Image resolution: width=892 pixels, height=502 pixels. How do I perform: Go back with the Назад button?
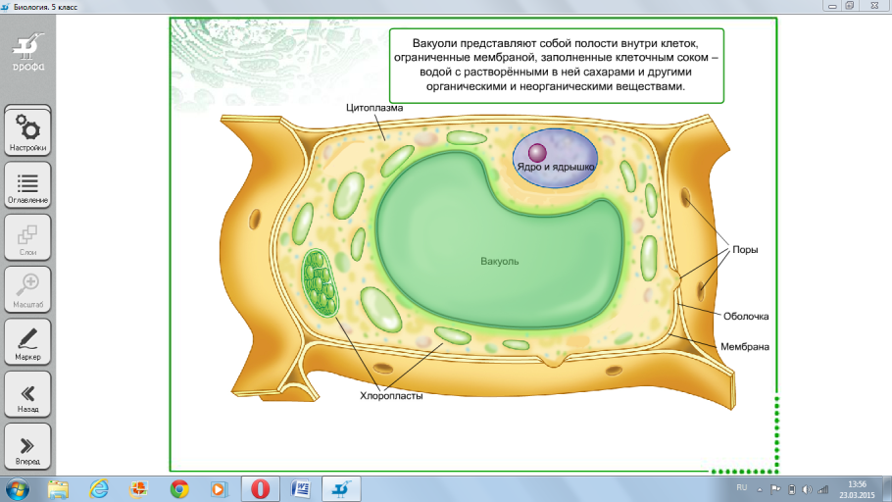(27, 395)
